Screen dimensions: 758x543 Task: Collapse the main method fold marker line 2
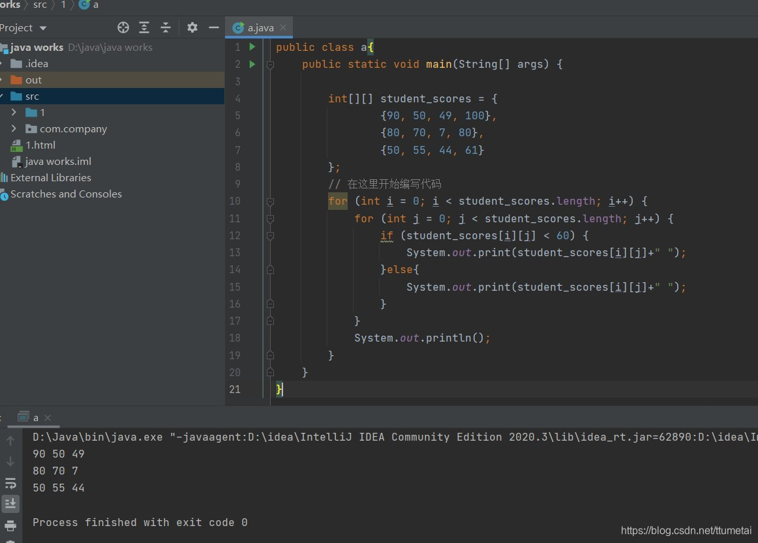click(270, 65)
